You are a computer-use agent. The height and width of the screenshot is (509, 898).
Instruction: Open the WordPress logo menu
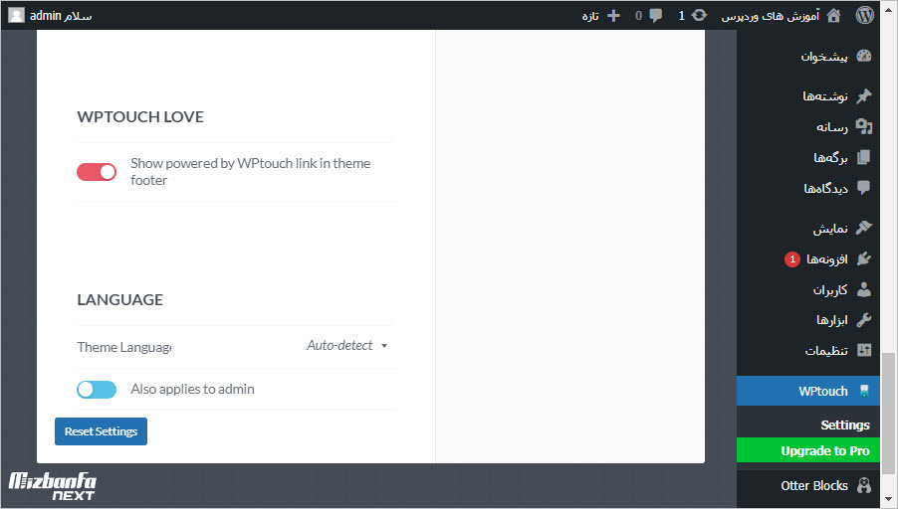click(865, 16)
